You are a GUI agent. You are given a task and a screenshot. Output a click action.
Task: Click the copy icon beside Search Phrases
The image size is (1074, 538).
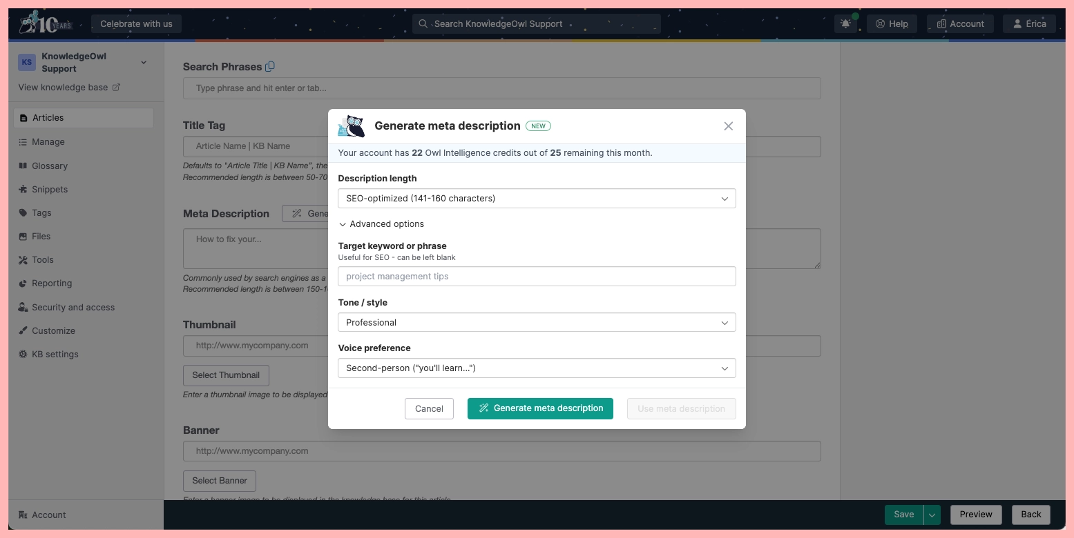270,66
